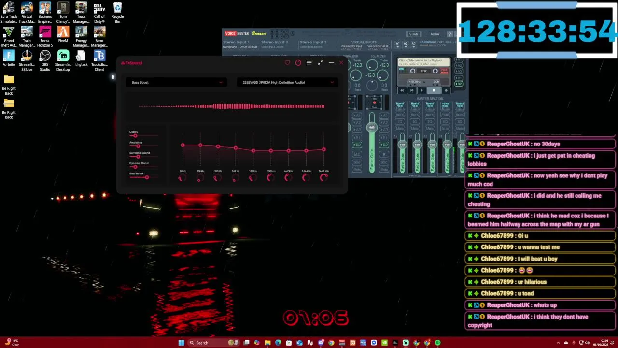Open the Hardware Out A1 device selector
618x348 pixels.
(x=398, y=44)
